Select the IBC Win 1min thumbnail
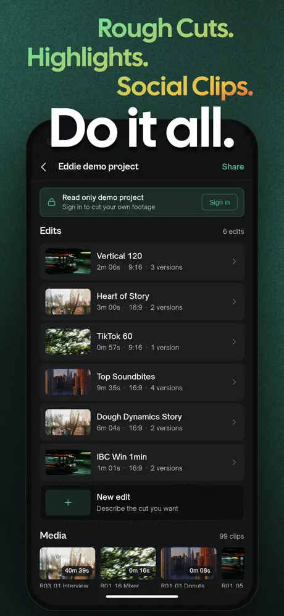The height and width of the screenshot is (616, 284). [x=68, y=463]
